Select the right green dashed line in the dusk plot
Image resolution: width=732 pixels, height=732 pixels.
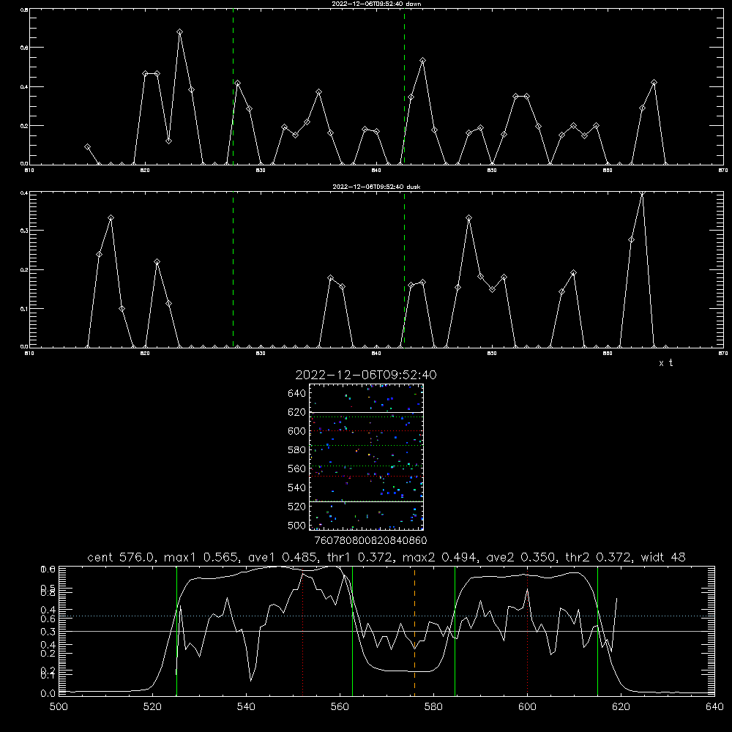(x=404, y=269)
